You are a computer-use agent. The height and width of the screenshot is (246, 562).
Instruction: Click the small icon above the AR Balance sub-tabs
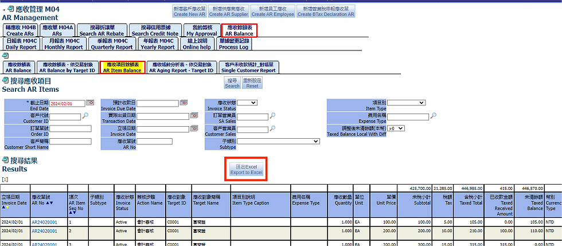pyautogui.click(x=5, y=56)
